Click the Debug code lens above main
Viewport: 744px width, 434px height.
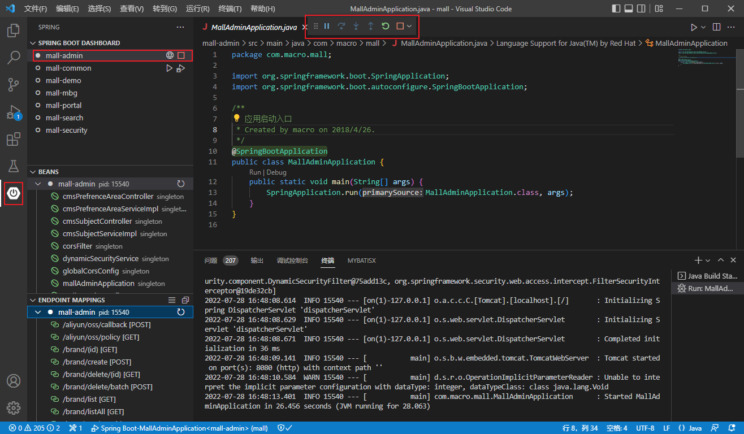pos(276,172)
